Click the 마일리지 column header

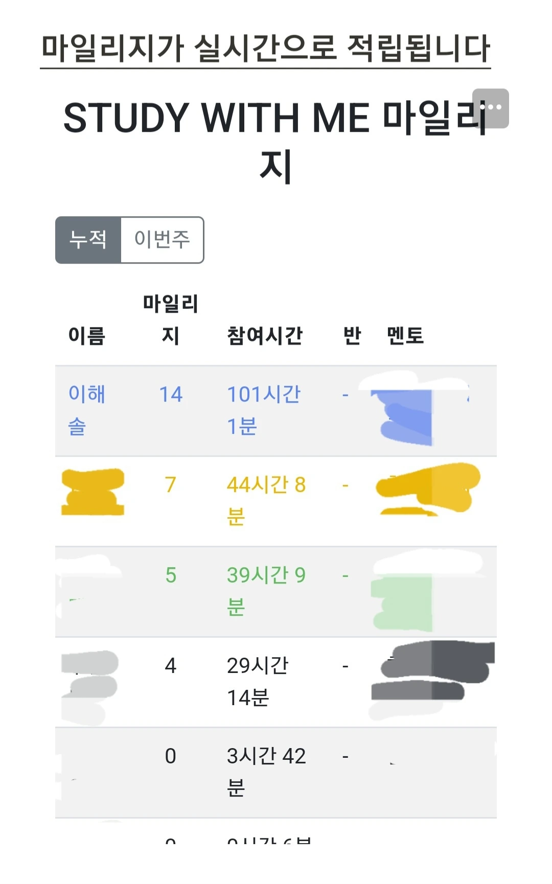[171, 319]
